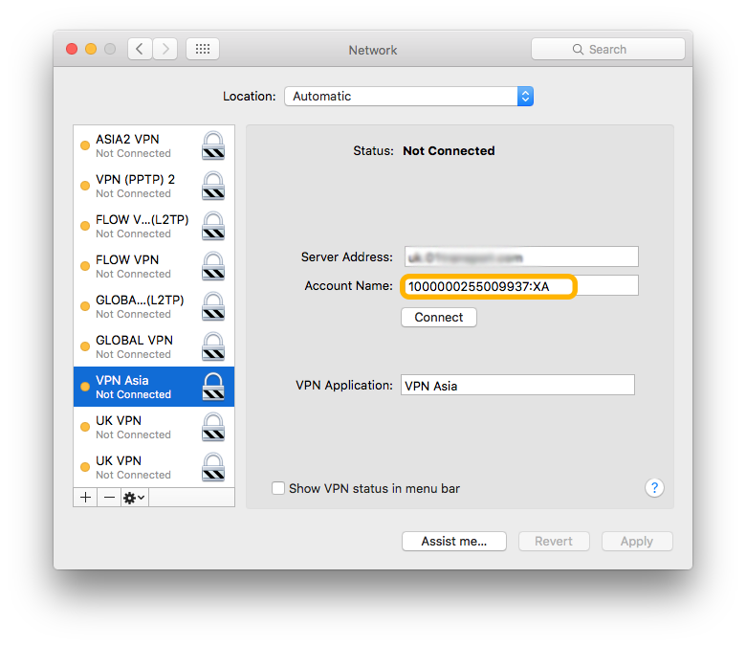Click the lock icon beside GLOBAL VPN
Viewport: 746px width, 646px height.
pyautogui.click(x=213, y=346)
